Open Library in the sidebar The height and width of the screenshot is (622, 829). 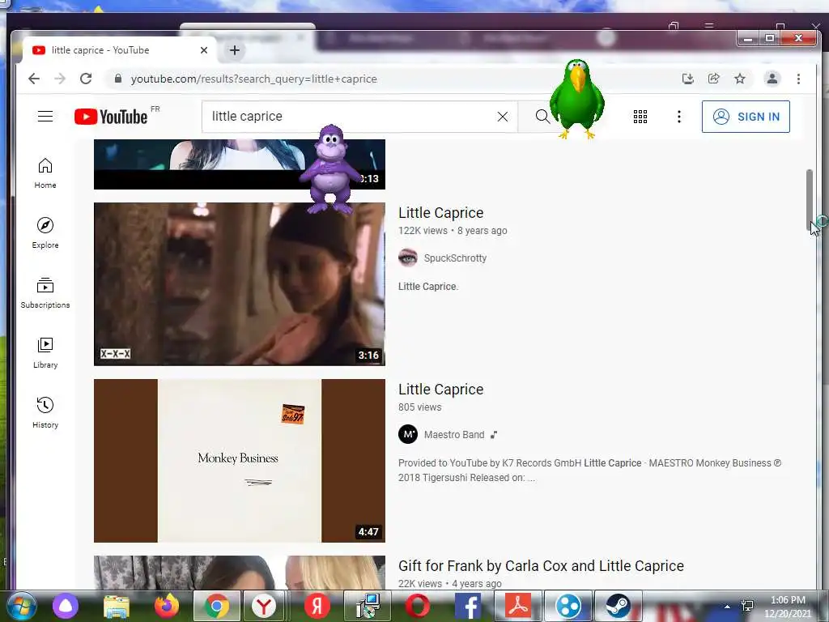(x=45, y=353)
